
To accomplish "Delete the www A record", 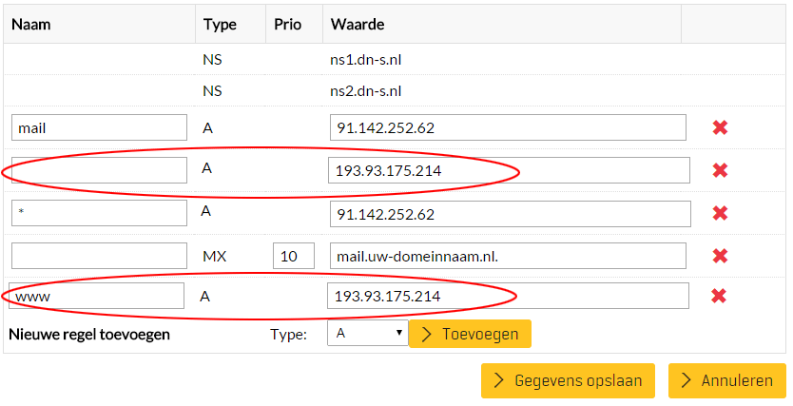I will point(720,296).
